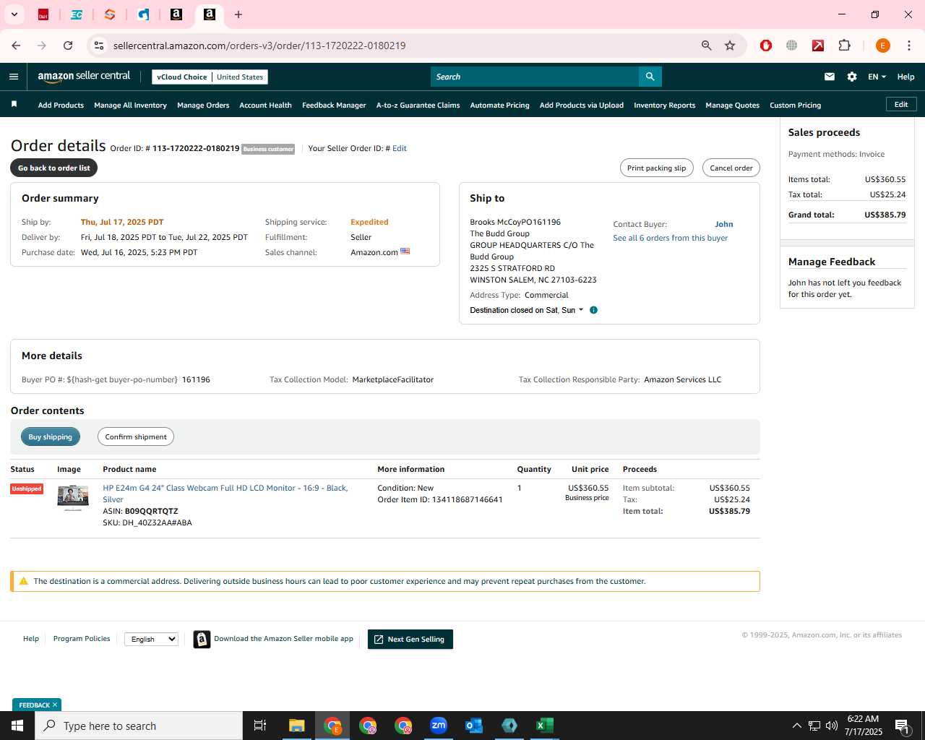
Task: Open the notifications icon in system tray
Action: point(903,726)
